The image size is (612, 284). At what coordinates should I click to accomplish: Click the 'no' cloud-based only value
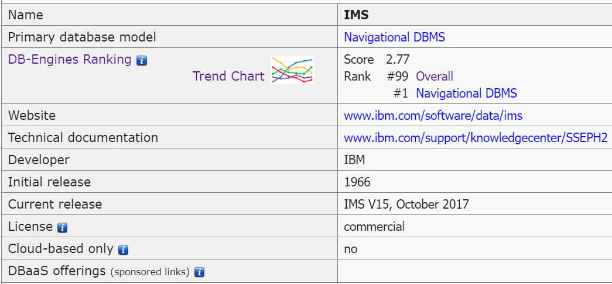coord(351,249)
